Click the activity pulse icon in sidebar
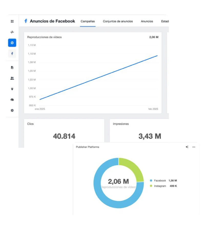Viewport: 205px width, 231px height. click(12, 32)
